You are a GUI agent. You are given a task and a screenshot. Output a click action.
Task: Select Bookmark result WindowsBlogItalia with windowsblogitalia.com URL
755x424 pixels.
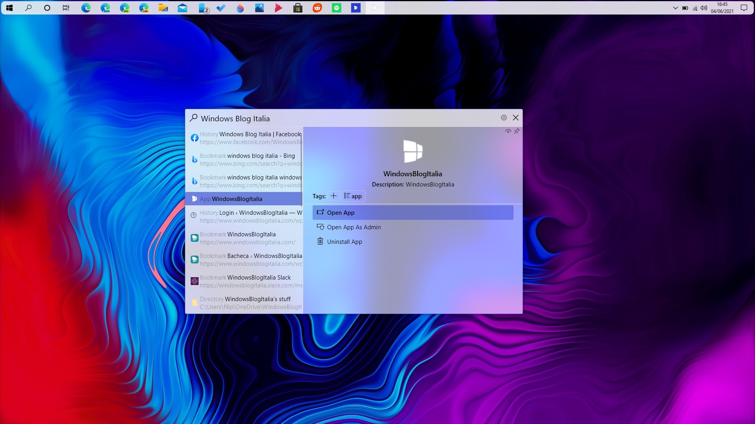pyautogui.click(x=244, y=238)
